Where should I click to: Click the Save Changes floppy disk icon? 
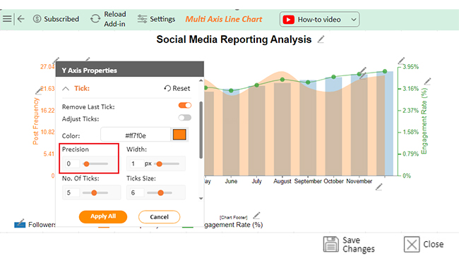[331, 245]
